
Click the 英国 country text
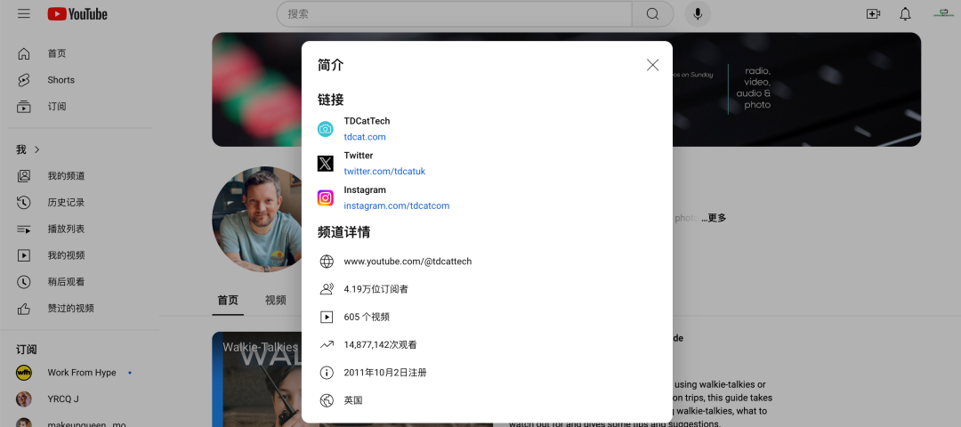click(353, 400)
